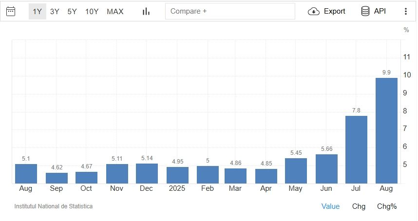Select the 1Y time range
This screenshot has height=221, width=418.
(x=37, y=11)
